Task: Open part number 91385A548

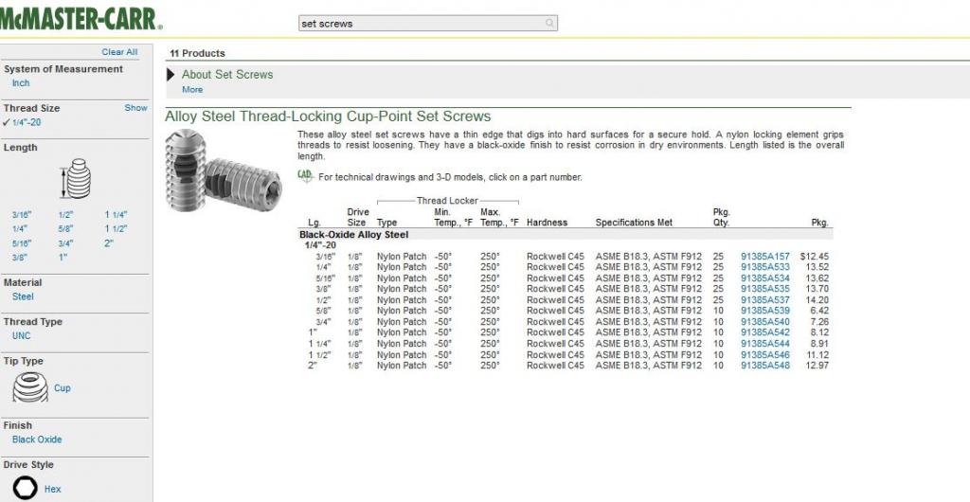Action: pos(765,366)
